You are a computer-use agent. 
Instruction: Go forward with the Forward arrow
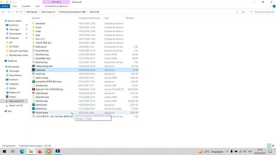[9, 12]
